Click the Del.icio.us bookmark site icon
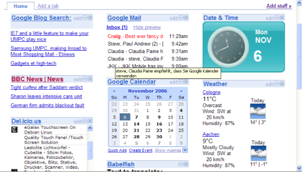Screen dimensions: 302x172 (x=15, y=130)
